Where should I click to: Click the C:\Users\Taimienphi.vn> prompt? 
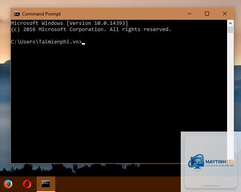click(46, 42)
